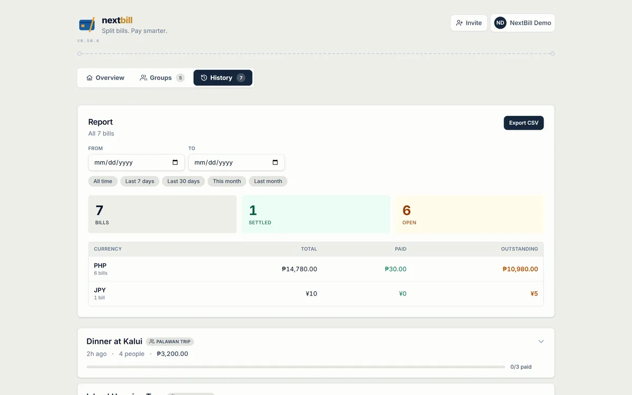Viewport: 632px width, 395px height.
Task: Click the ₱10,980.00 outstanding value
Action: (x=520, y=269)
